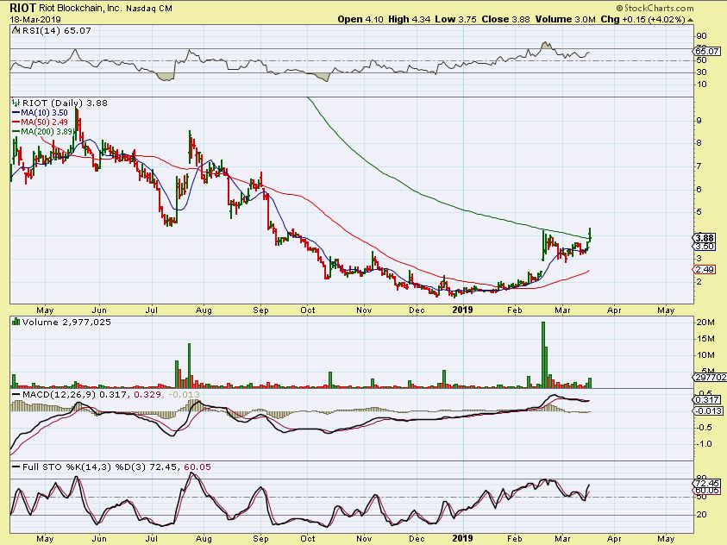This screenshot has width=727, height=545.
Task: Click the Riot Blockchain, Inc. company name
Action: pos(83,9)
